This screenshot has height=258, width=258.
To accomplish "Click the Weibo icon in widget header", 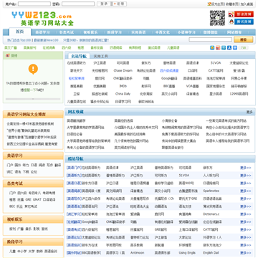I will pos(8,55).
